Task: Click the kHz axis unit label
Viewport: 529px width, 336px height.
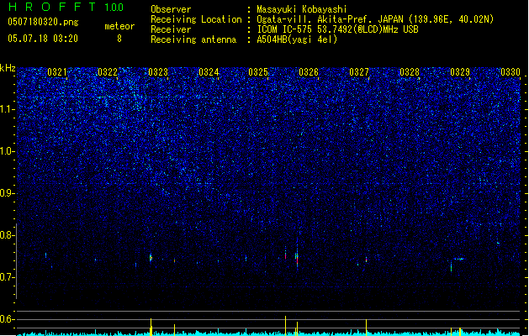Action: coord(8,68)
